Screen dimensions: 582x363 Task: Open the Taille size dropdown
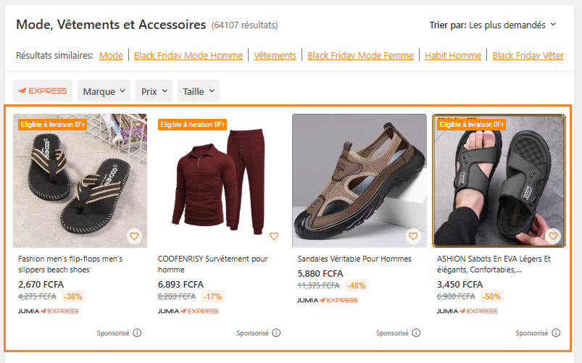198,92
